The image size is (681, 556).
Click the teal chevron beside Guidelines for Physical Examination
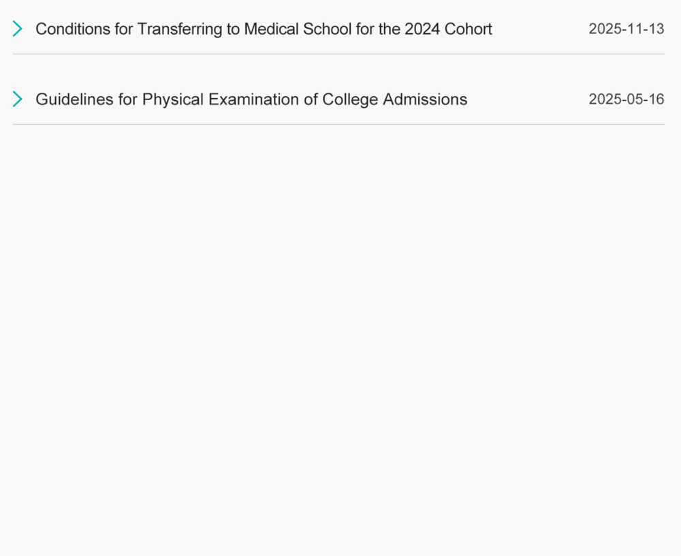[x=18, y=99]
